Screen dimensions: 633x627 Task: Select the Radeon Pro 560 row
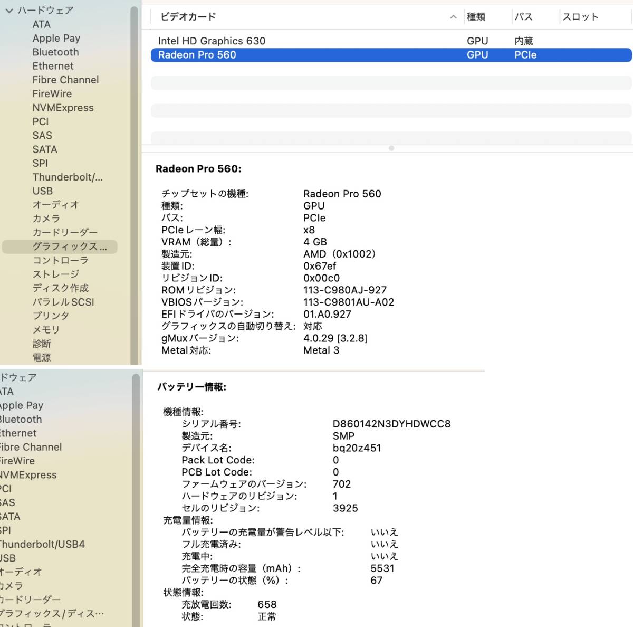391,55
